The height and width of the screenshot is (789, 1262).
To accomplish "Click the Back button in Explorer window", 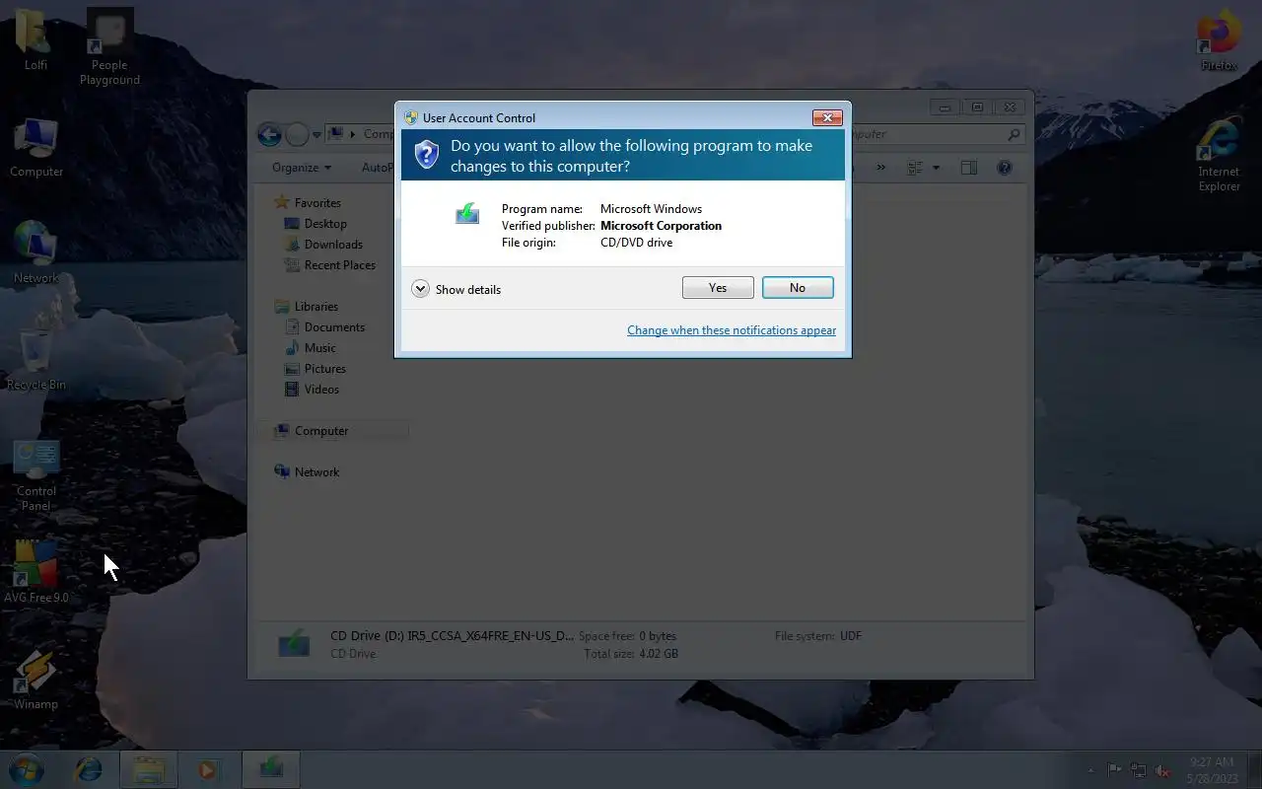I will pos(269,134).
